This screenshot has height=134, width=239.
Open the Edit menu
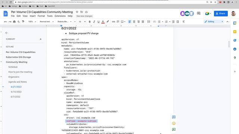tap(19, 16)
